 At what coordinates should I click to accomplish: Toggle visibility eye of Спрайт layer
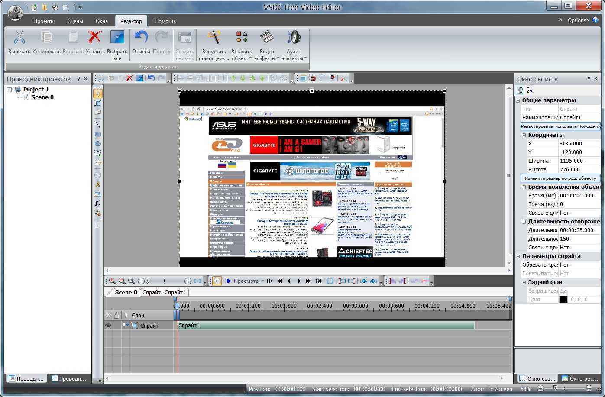(108, 325)
